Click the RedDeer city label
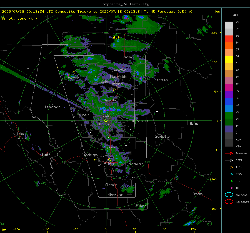 118,84
